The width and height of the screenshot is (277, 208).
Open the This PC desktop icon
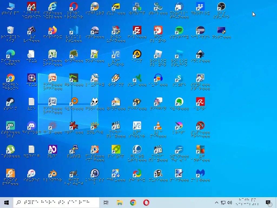point(10,6)
